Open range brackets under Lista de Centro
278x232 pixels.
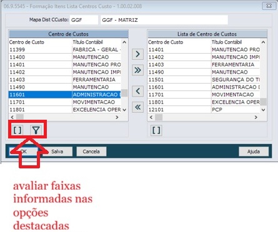click(x=156, y=130)
